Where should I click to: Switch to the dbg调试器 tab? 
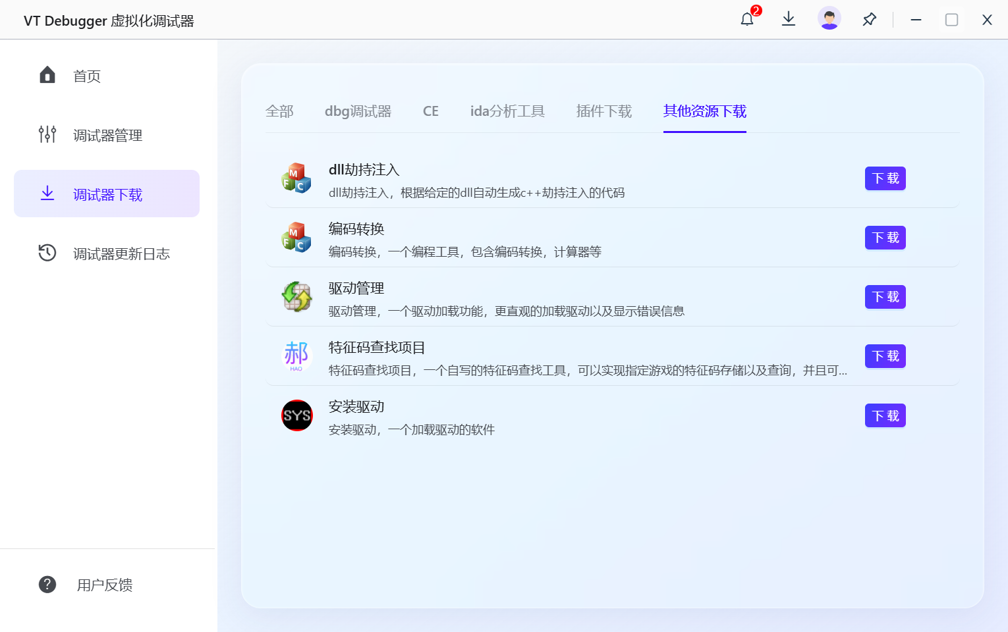[x=358, y=111]
